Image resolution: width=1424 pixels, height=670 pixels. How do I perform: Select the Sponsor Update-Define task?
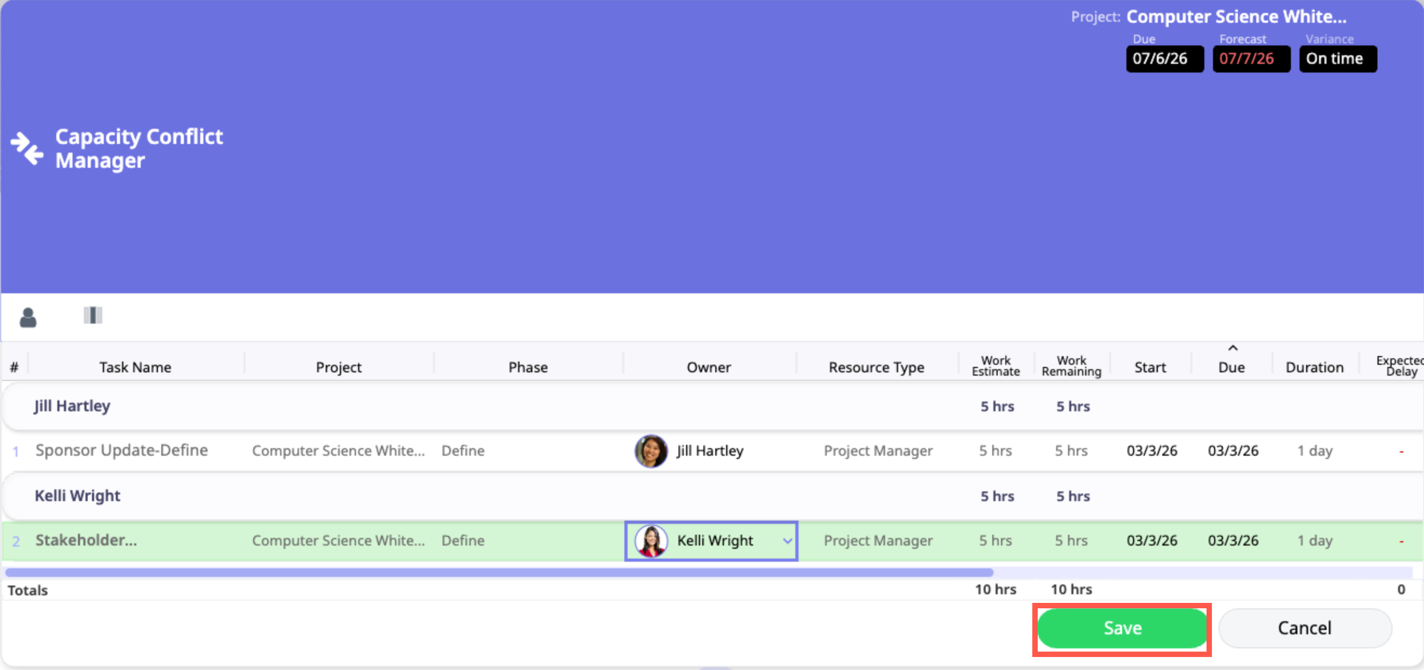pyautogui.click(x=122, y=450)
